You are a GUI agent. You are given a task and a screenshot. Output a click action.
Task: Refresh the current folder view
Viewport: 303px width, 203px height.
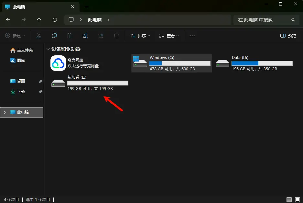click(55, 20)
